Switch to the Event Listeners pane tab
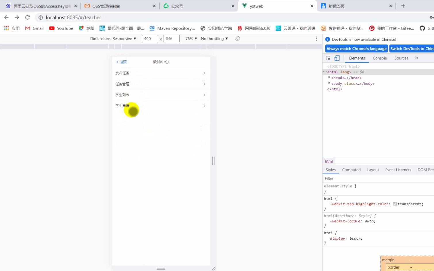This screenshot has width=434, height=271. (x=398, y=170)
